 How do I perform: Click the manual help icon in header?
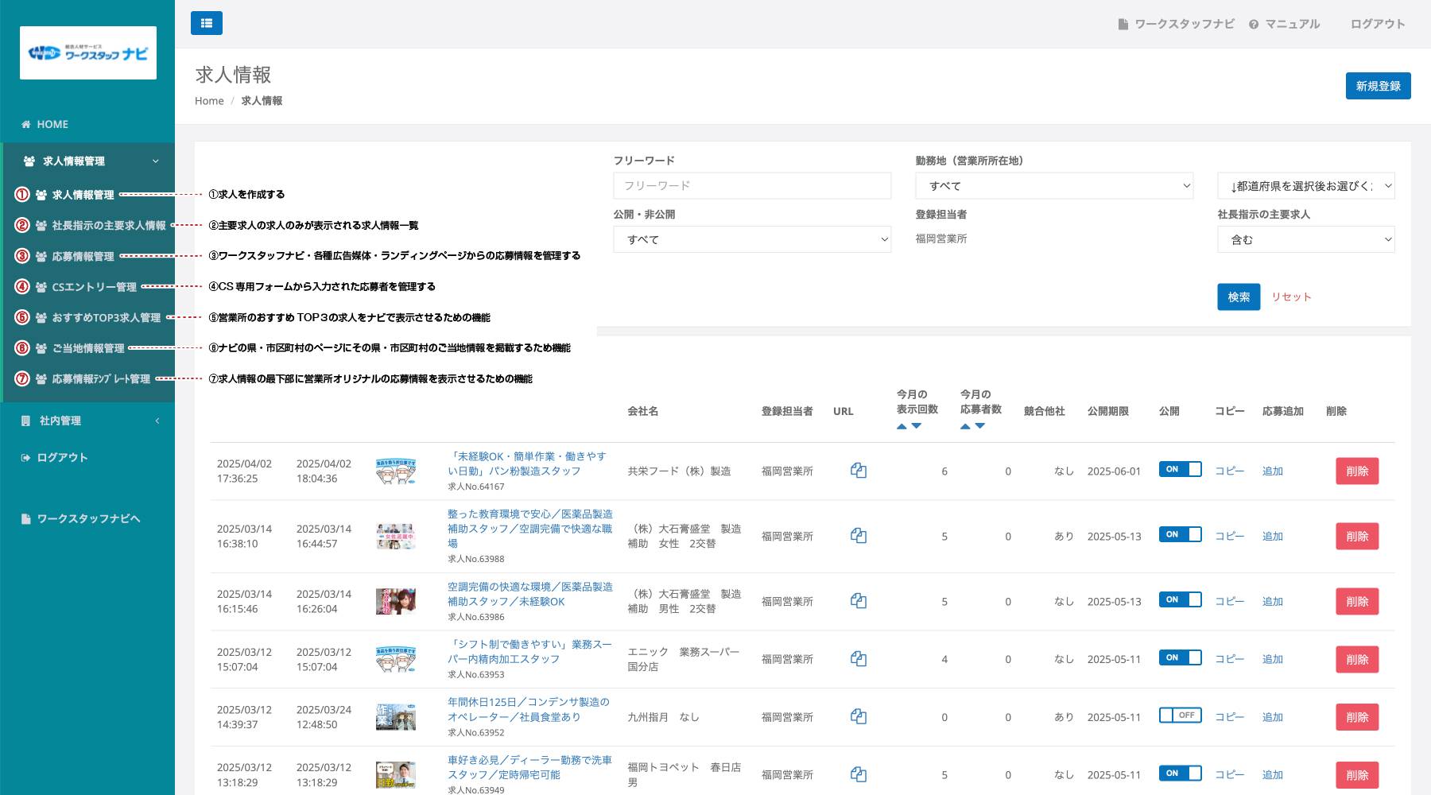tap(1254, 25)
